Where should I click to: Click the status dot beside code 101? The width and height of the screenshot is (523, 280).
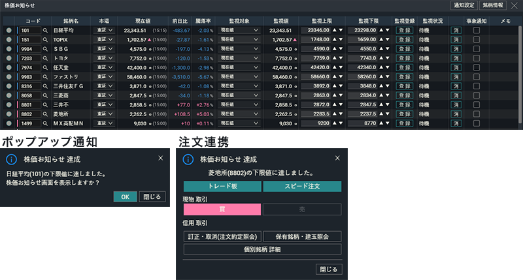9,30
